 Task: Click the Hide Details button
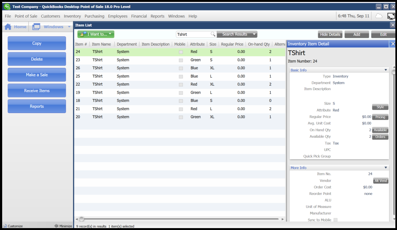pyautogui.click(x=330, y=34)
